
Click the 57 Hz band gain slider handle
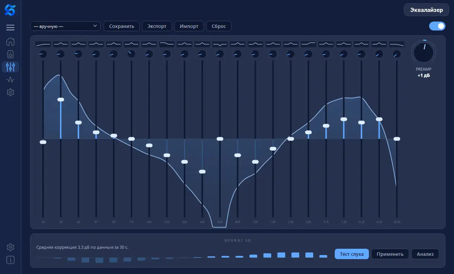click(96, 132)
